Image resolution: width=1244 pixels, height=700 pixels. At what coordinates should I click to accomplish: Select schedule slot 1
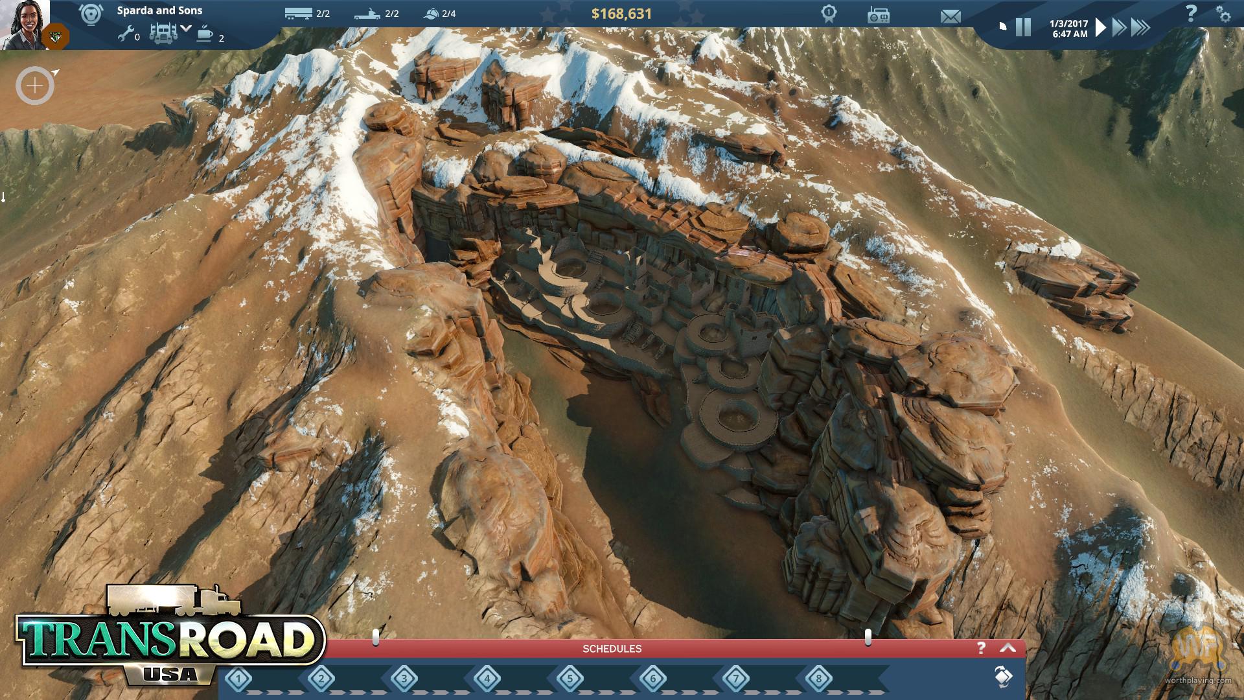coord(239,679)
